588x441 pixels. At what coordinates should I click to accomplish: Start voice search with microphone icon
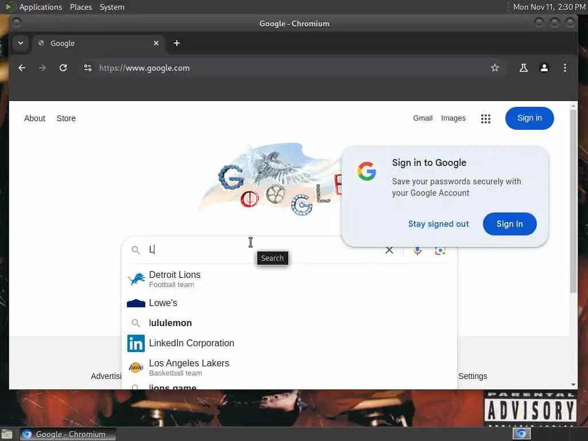tap(417, 250)
